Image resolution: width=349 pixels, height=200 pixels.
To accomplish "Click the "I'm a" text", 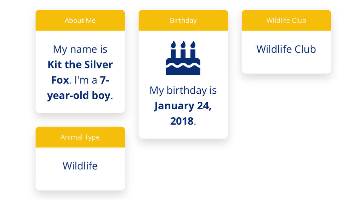I will point(86,80).
